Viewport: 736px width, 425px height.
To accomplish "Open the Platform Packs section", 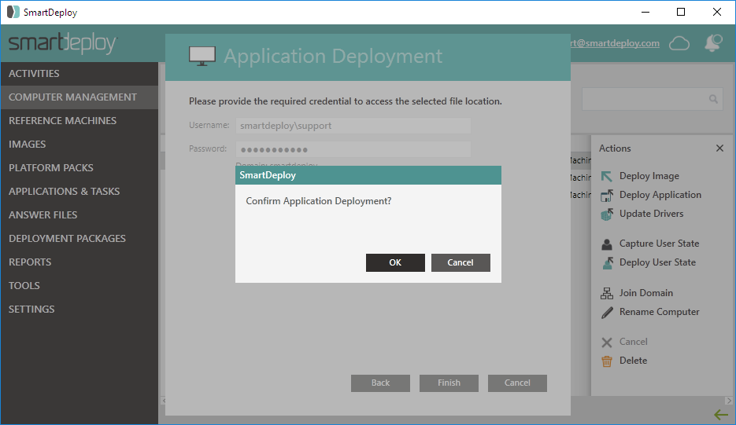I will tap(51, 168).
